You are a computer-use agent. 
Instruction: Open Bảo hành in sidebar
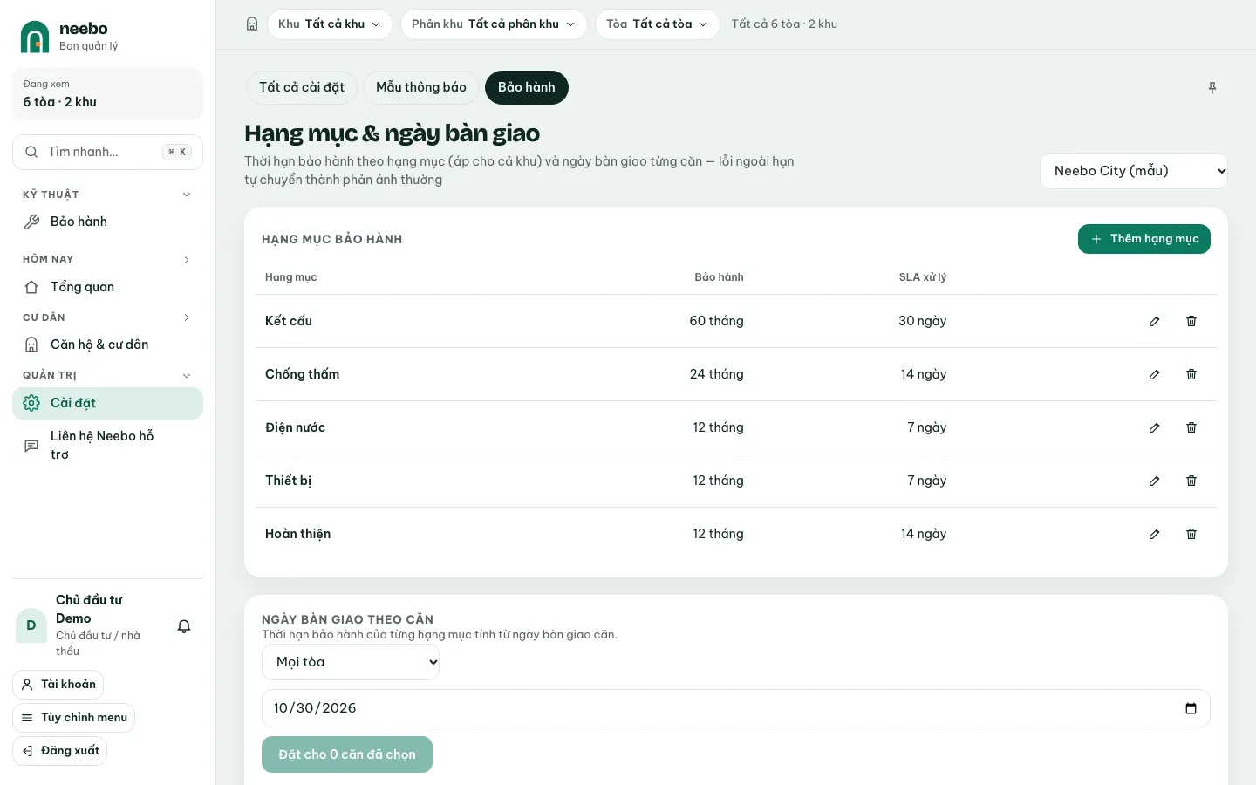107,222
